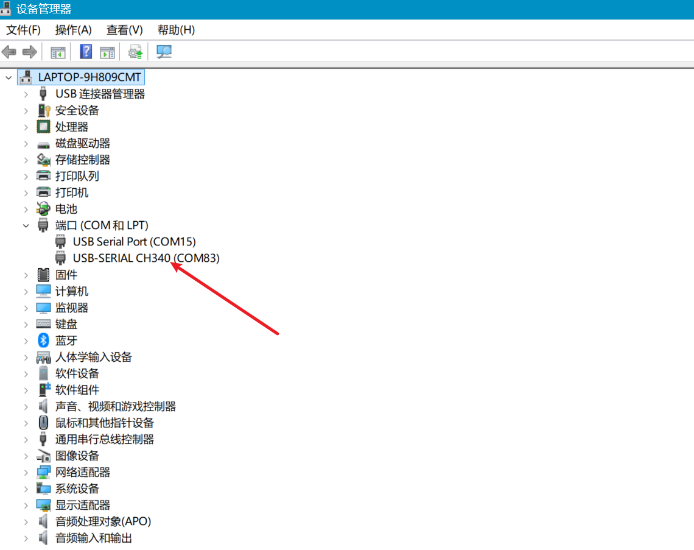Viewport: 694px width, 550px height.
Task: Click the Back arrow toolbar icon
Action: click(x=9, y=52)
